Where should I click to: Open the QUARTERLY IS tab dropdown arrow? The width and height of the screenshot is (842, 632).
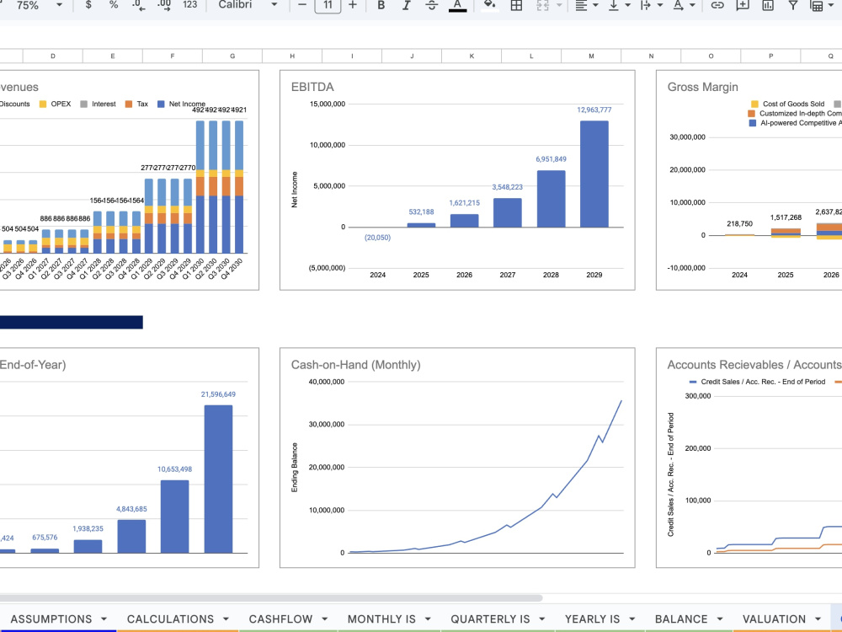pyautogui.click(x=541, y=619)
